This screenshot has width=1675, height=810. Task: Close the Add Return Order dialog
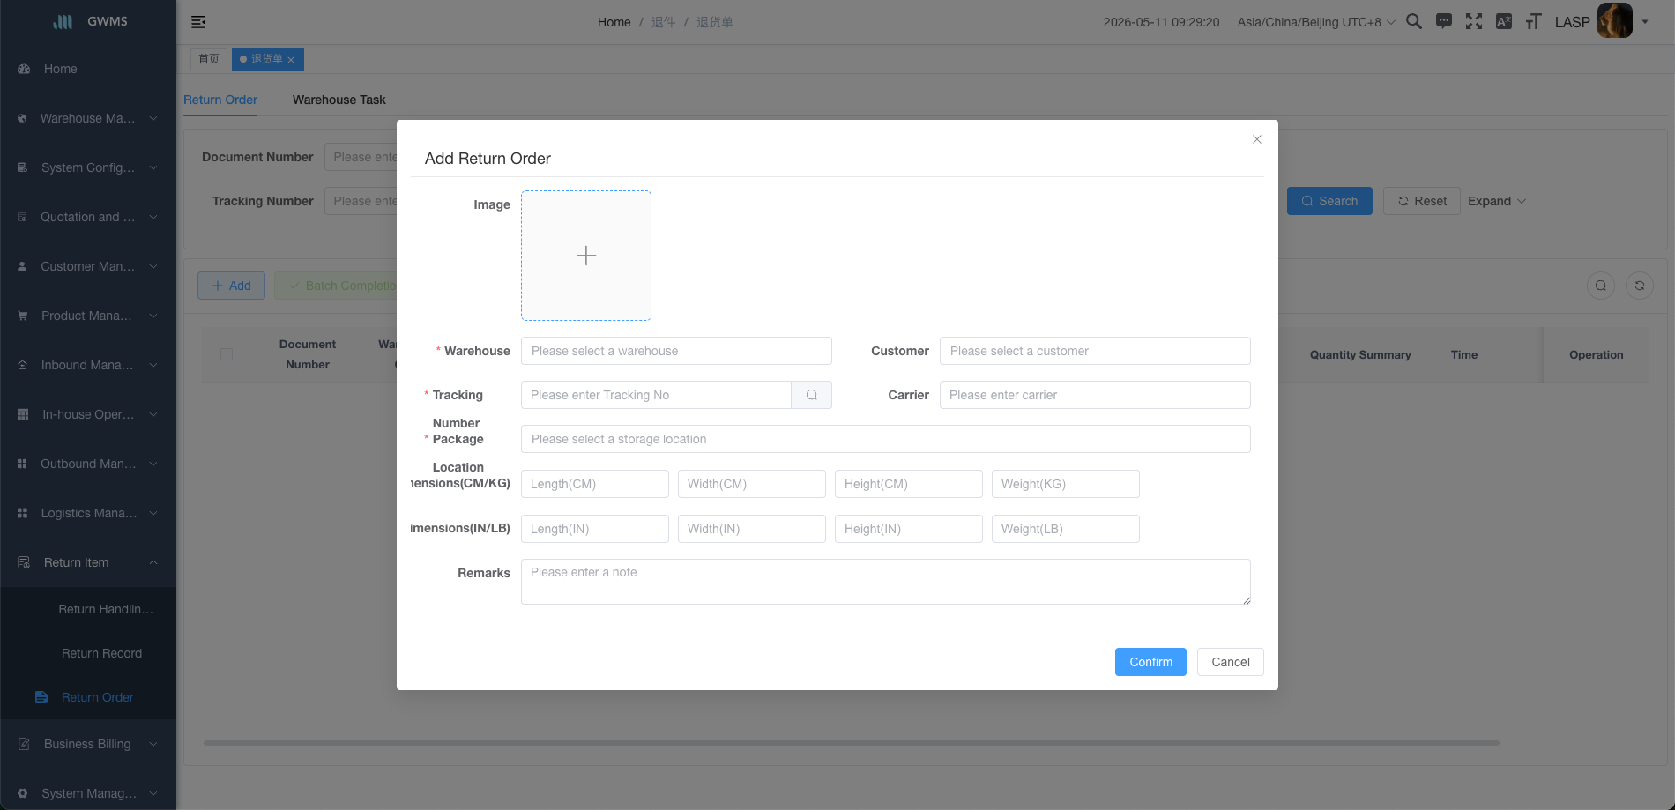[x=1257, y=139]
